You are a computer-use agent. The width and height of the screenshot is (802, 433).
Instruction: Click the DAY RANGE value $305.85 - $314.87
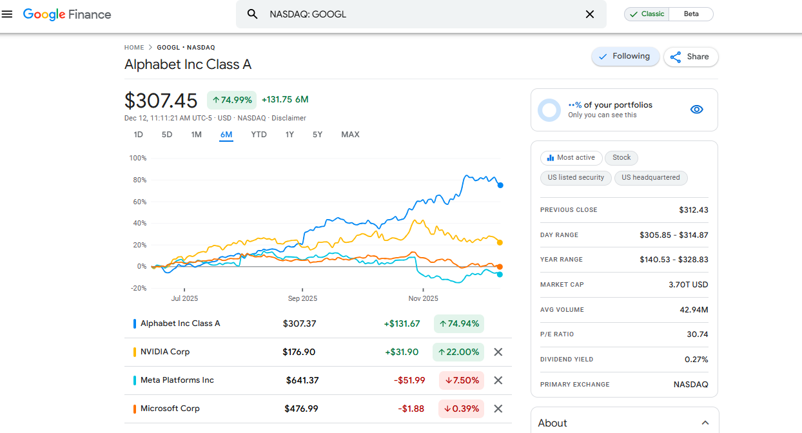click(x=674, y=235)
